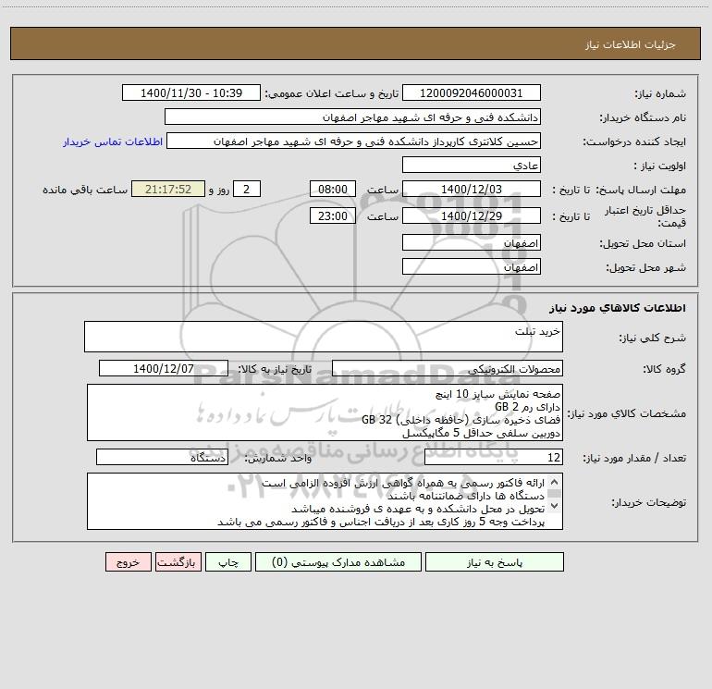Click the تاریخ و ساعت اعلان عمومی label
712x689 pixels.
pos(332,93)
